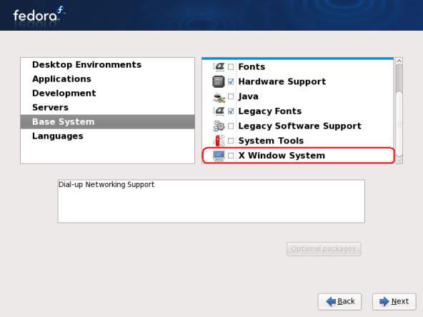The width and height of the screenshot is (423, 317).
Task: Click the Fedora logo in header
Action: click(x=39, y=16)
